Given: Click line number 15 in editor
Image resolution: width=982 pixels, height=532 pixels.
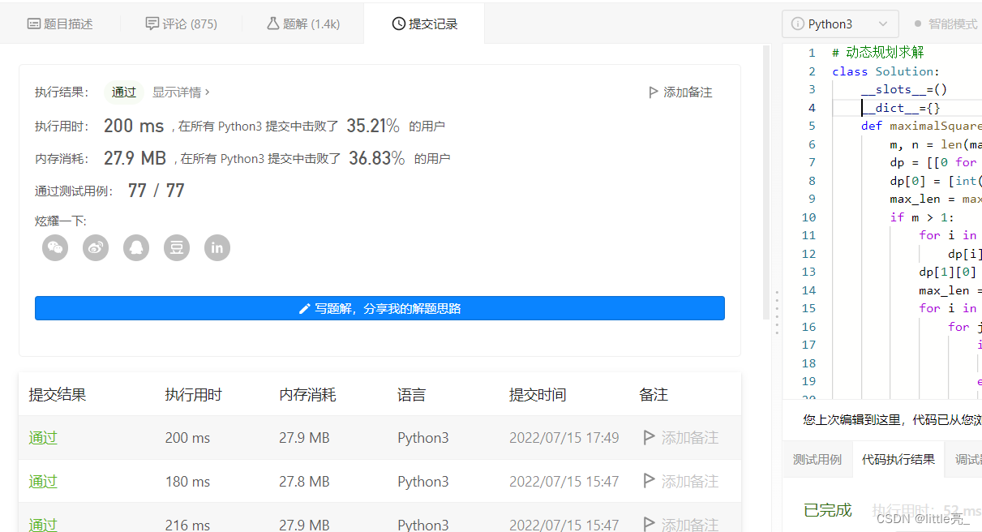Looking at the screenshot, I should click(808, 308).
